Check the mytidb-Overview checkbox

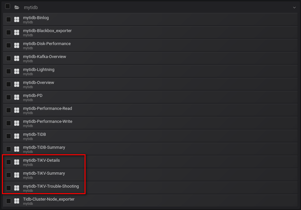pos(9,84)
